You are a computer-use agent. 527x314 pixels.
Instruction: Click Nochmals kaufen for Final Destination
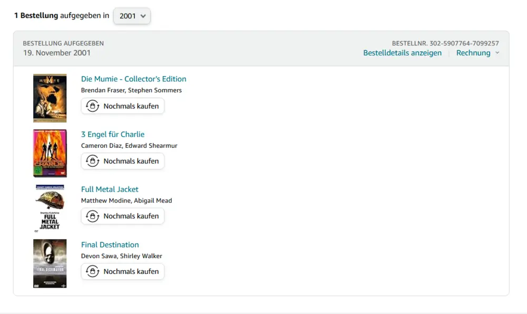[x=123, y=271]
